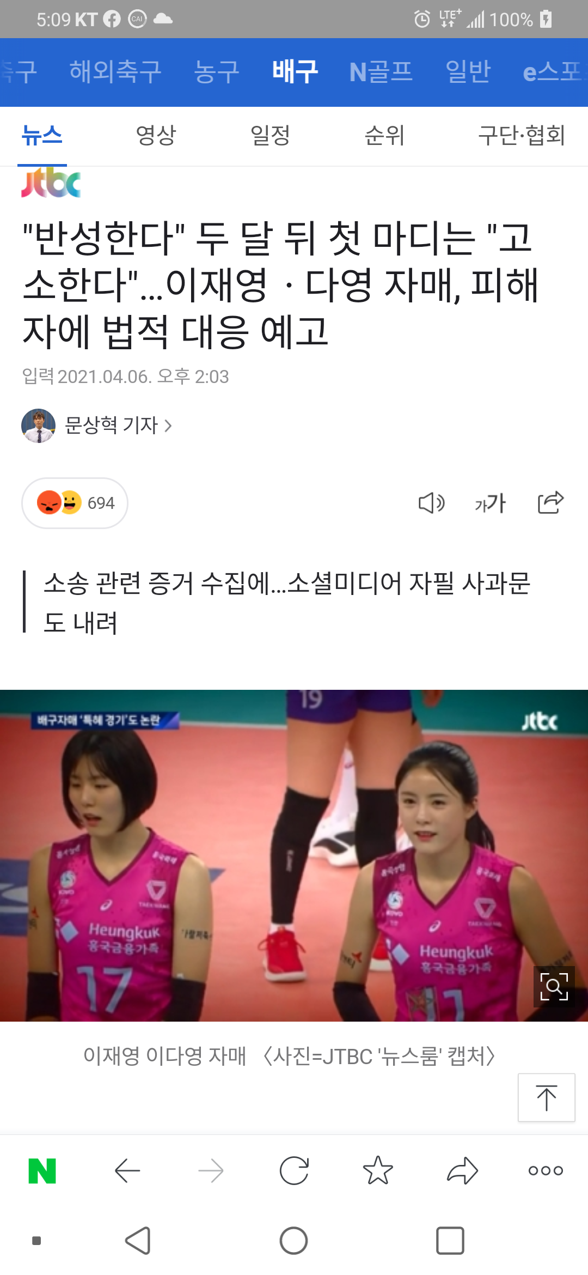Image resolution: width=588 pixels, height=1275 pixels.
Task: Reload the page with refresh icon
Action: (x=294, y=1170)
